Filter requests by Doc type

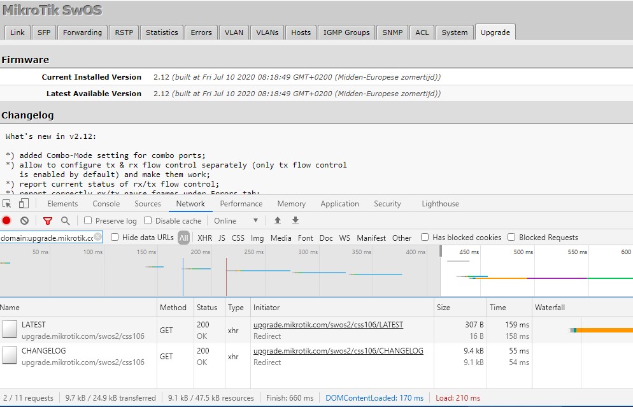pos(326,238)
